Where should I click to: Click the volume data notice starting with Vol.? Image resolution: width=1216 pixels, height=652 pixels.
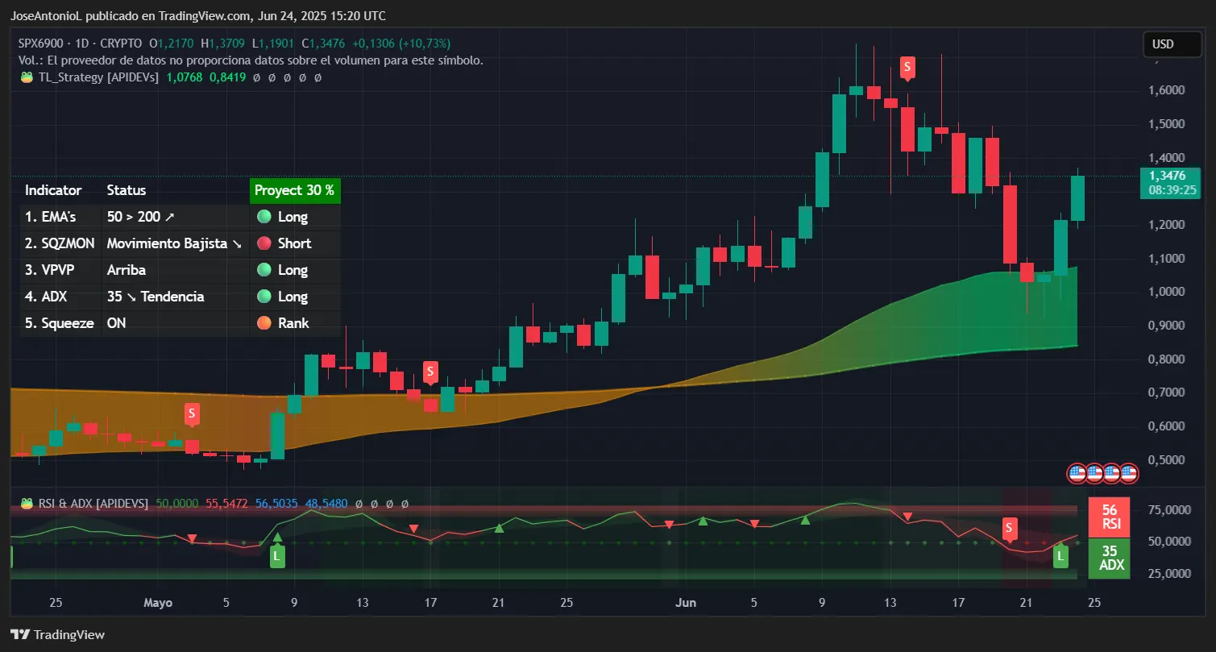[x=251, y=60]
